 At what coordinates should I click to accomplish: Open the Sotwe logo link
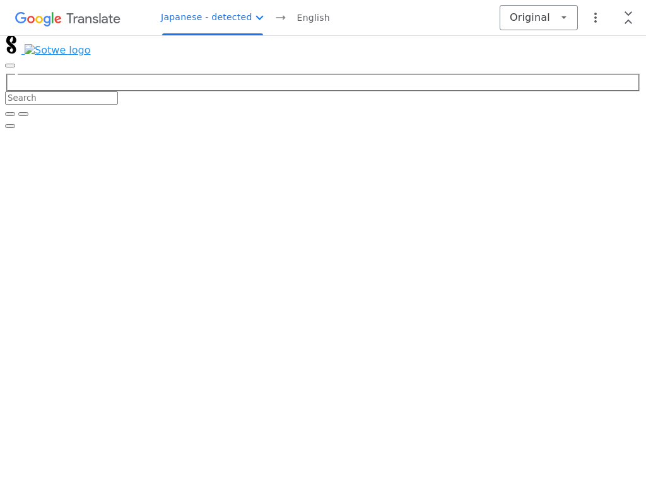click(62, 50)
